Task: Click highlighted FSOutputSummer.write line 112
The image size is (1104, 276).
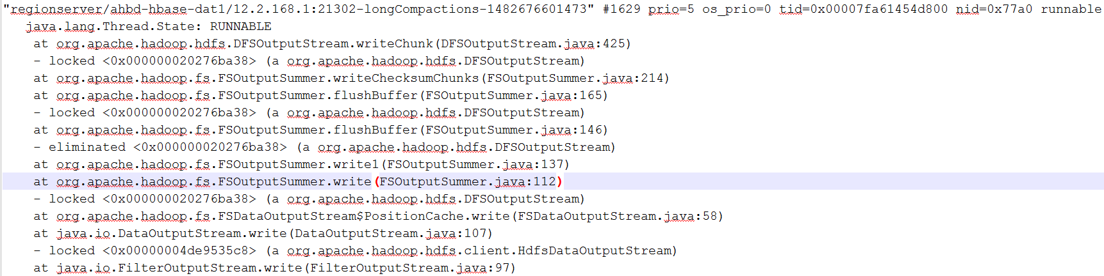Action: pos(297,181)
